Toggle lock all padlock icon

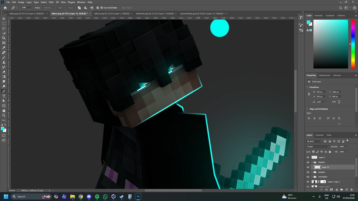[330, 152]
